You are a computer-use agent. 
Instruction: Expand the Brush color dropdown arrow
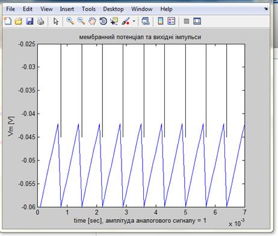pyautogui.click(x=134, y=21)
